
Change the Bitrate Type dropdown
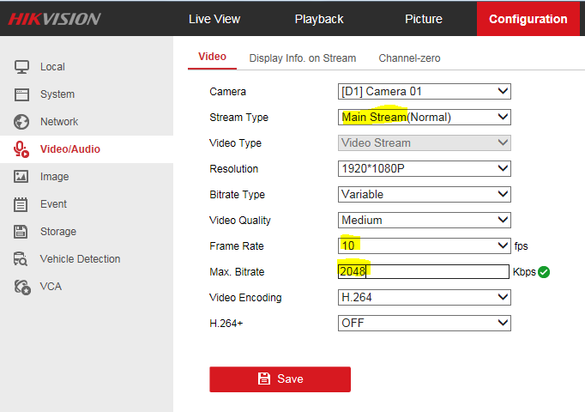tap(425, 194)
